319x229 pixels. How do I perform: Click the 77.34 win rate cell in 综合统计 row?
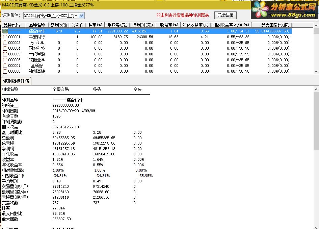coord(98,31)
